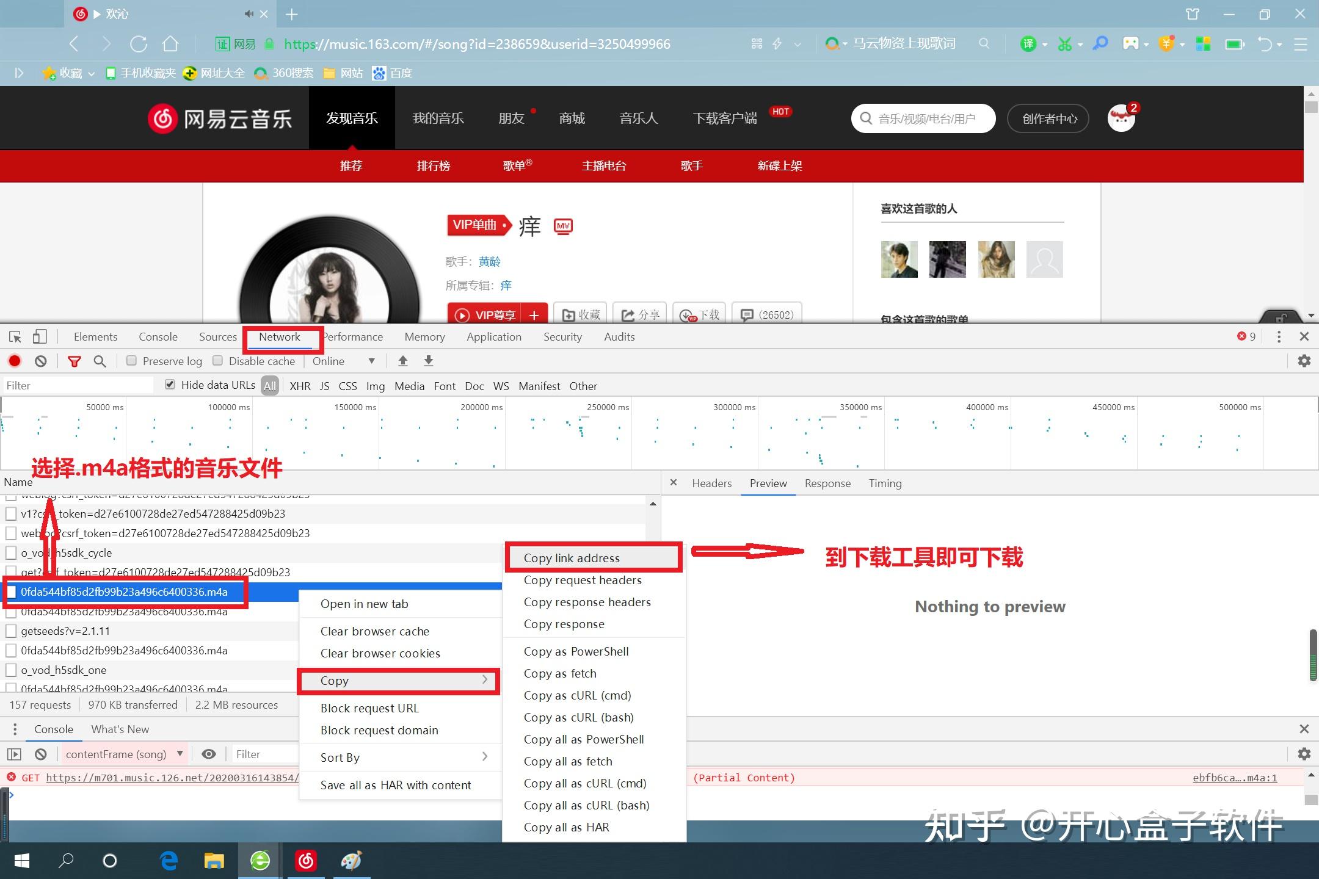Search network requests with magnifier icon
Viewport: 1319px width, 879px height.
tap(100, 361)
